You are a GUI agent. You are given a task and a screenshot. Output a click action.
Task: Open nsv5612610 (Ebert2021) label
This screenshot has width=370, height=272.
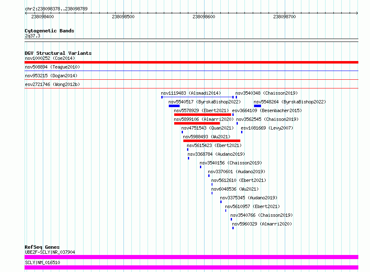(239, 180)
